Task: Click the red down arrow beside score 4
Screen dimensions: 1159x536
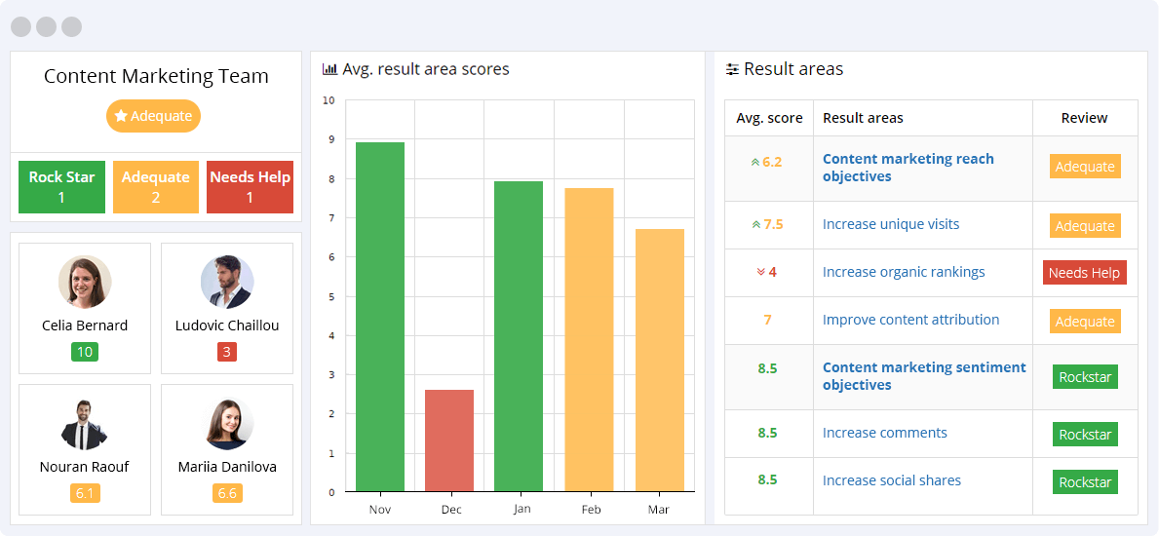Action: (760, 273)
